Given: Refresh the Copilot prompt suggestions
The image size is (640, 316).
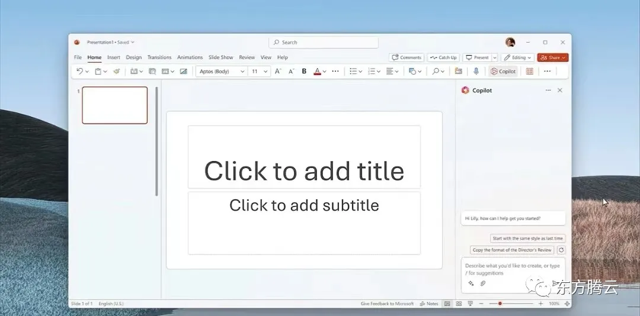Looking at the screenshot, I should tap(561, 250).
